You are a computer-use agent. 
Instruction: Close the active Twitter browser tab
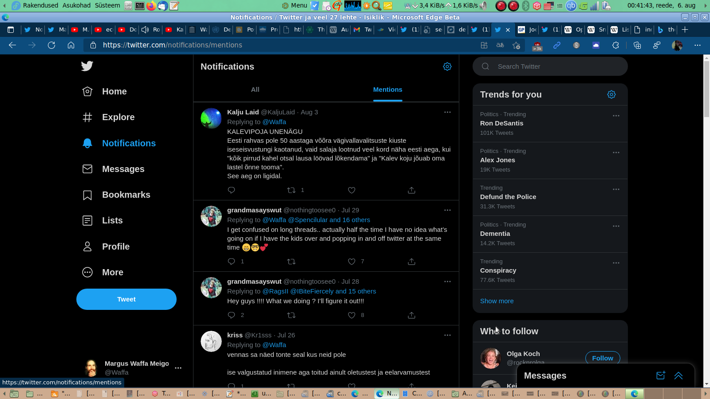click(x=508, y=30)
